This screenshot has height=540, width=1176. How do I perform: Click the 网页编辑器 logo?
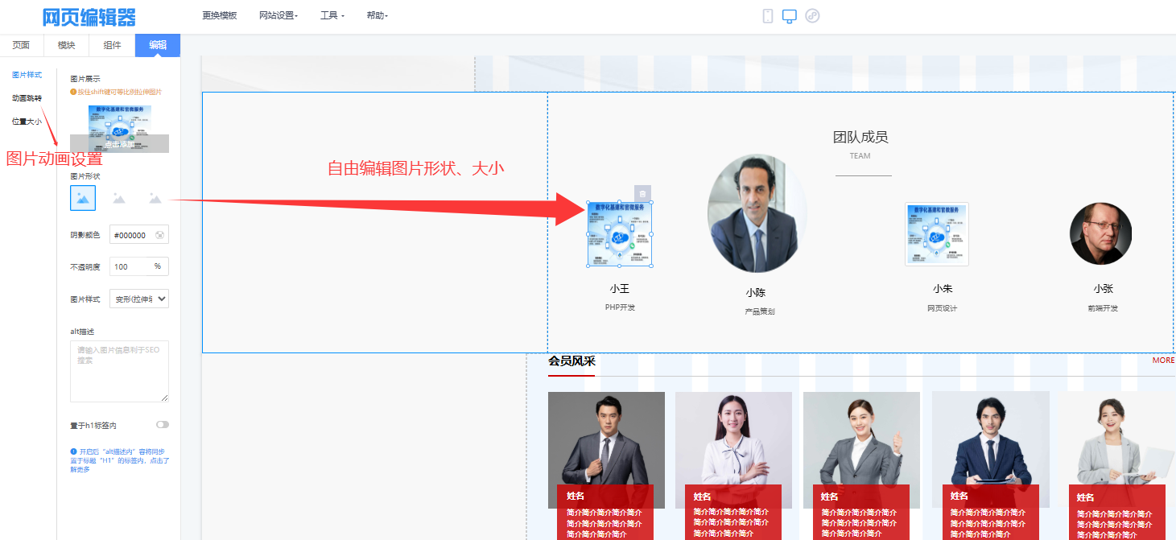point(89,17)
